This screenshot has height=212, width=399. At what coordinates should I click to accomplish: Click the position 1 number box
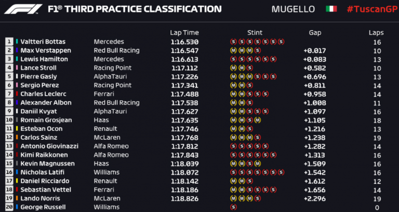coord(9,42)
